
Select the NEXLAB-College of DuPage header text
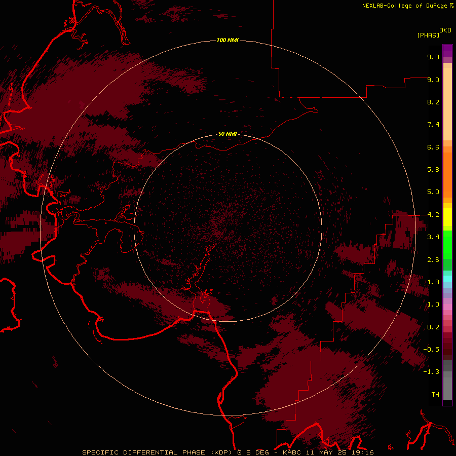click(x=404, y=6)
